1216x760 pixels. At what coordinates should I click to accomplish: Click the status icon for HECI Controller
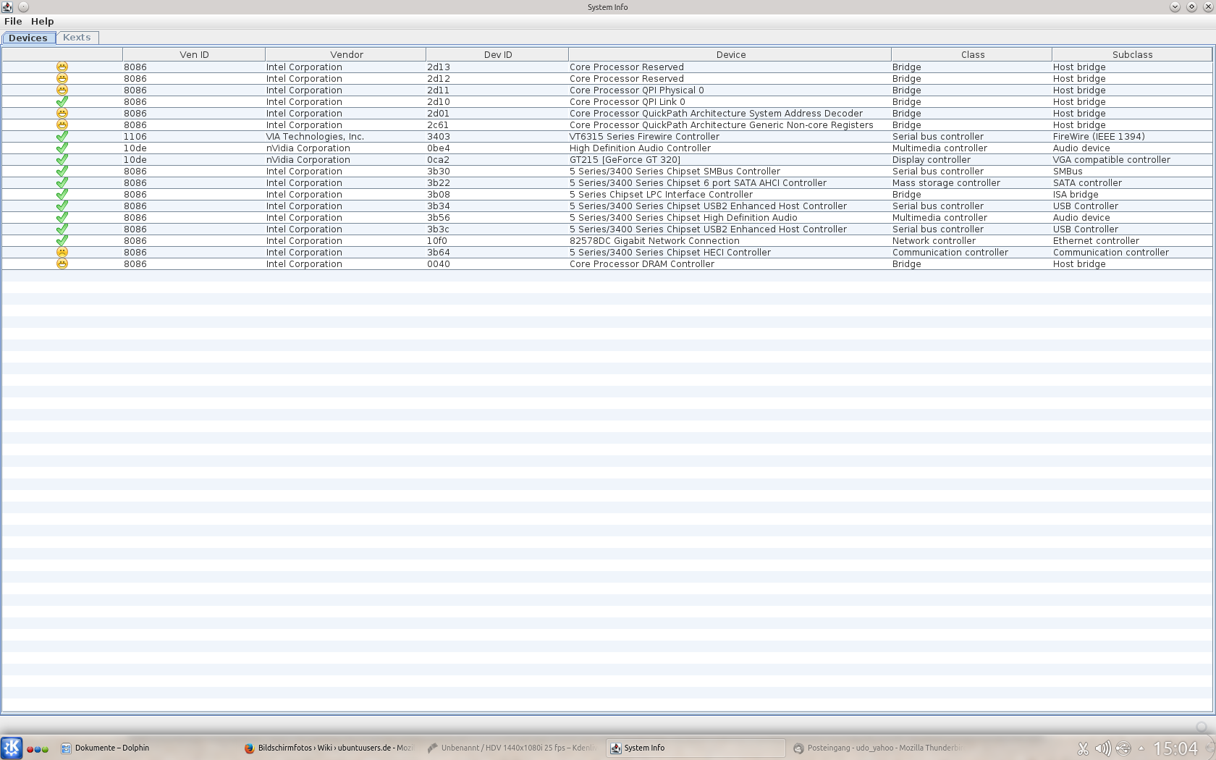(62, 252)
